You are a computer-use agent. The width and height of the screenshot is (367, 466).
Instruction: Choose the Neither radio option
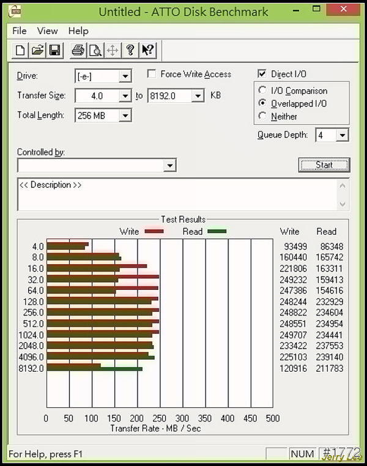click(x=262, y=116)
